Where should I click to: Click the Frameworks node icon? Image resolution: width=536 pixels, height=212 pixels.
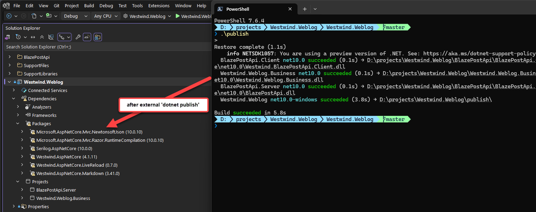28,115
